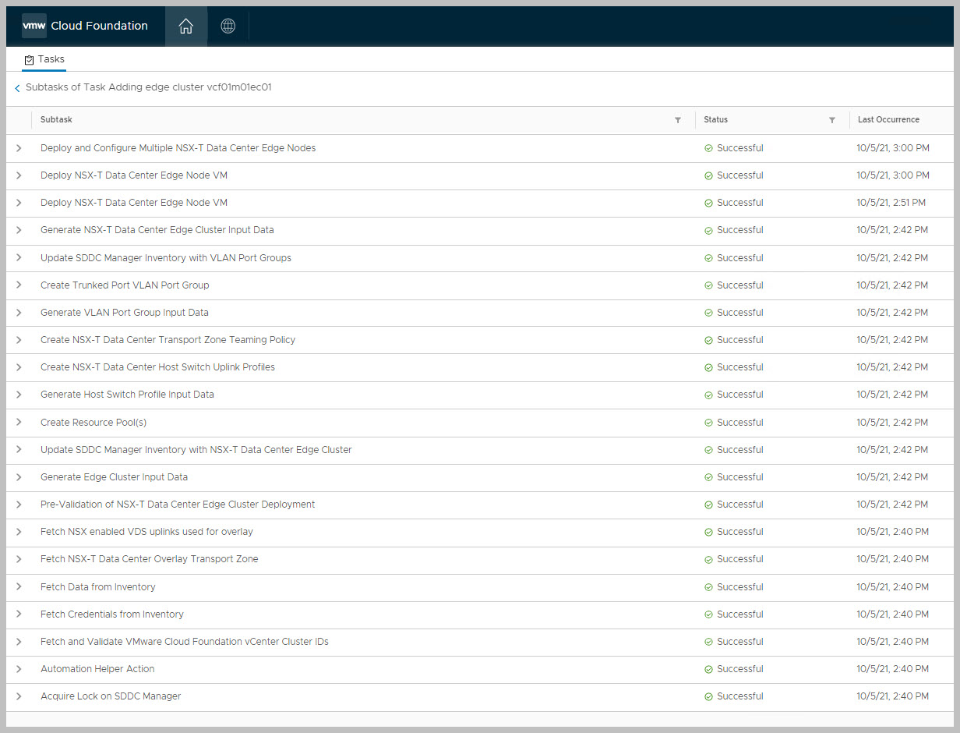Expand Fetch Credentials from Inventory row

pos(19,614)
